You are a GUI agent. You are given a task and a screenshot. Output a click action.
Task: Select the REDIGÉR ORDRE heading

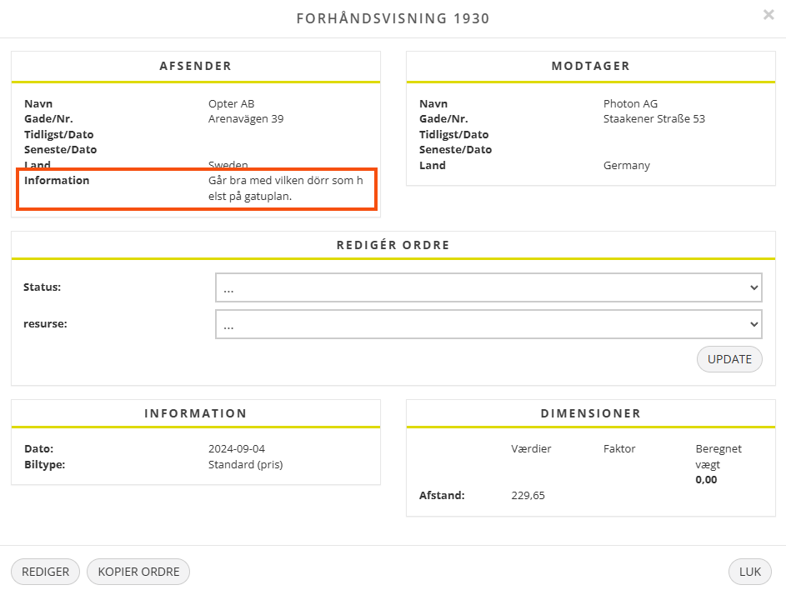(x=393, y=245)
